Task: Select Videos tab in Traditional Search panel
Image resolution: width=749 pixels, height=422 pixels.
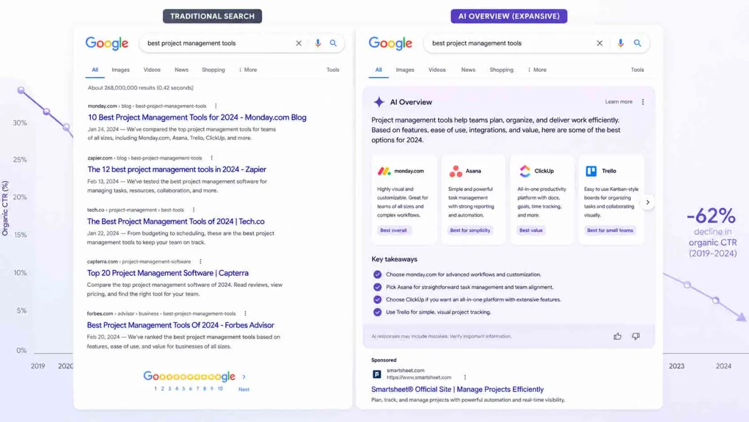Action: tap(152, 70)
